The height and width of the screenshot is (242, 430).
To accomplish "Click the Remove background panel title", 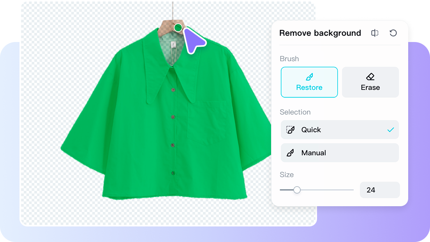I will (320, 33).
